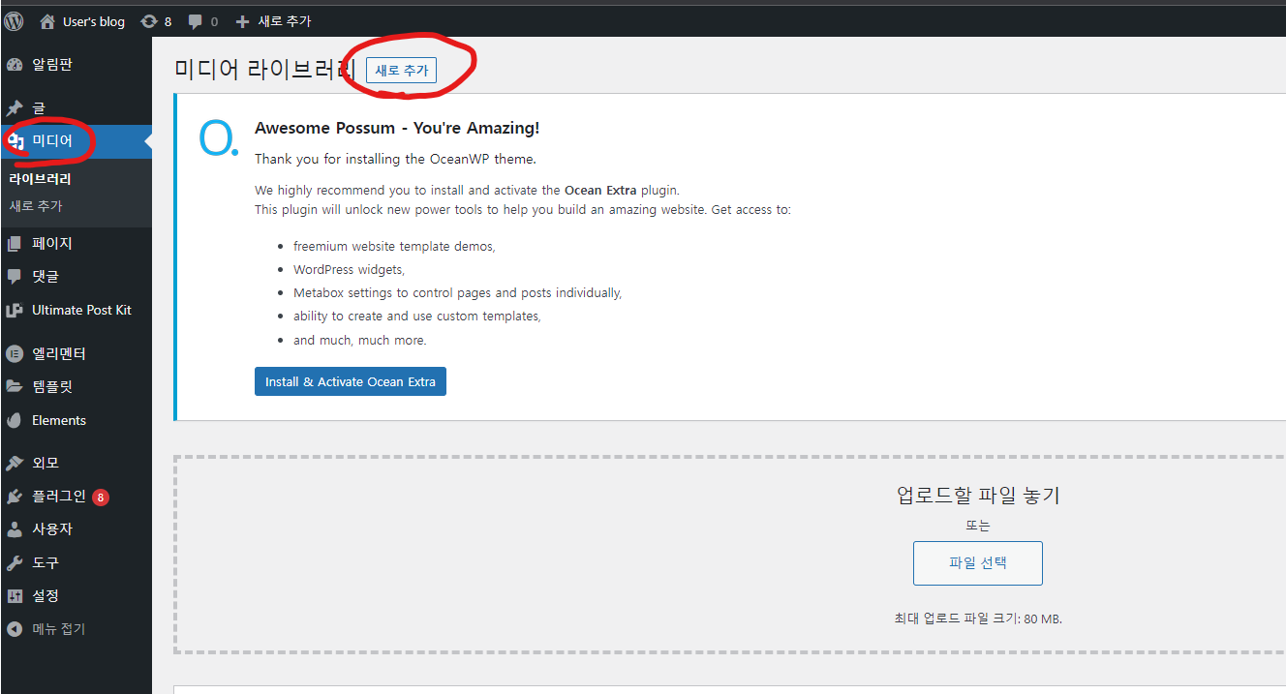1286x694 pixels.
Task: Open the comments bubble icon in admin bar
Action: (x=196, y=21)
